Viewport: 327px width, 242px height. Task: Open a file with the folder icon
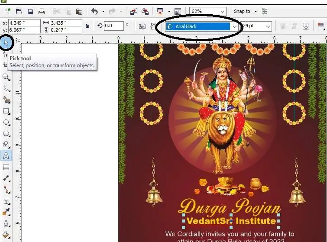coord(19,11)
